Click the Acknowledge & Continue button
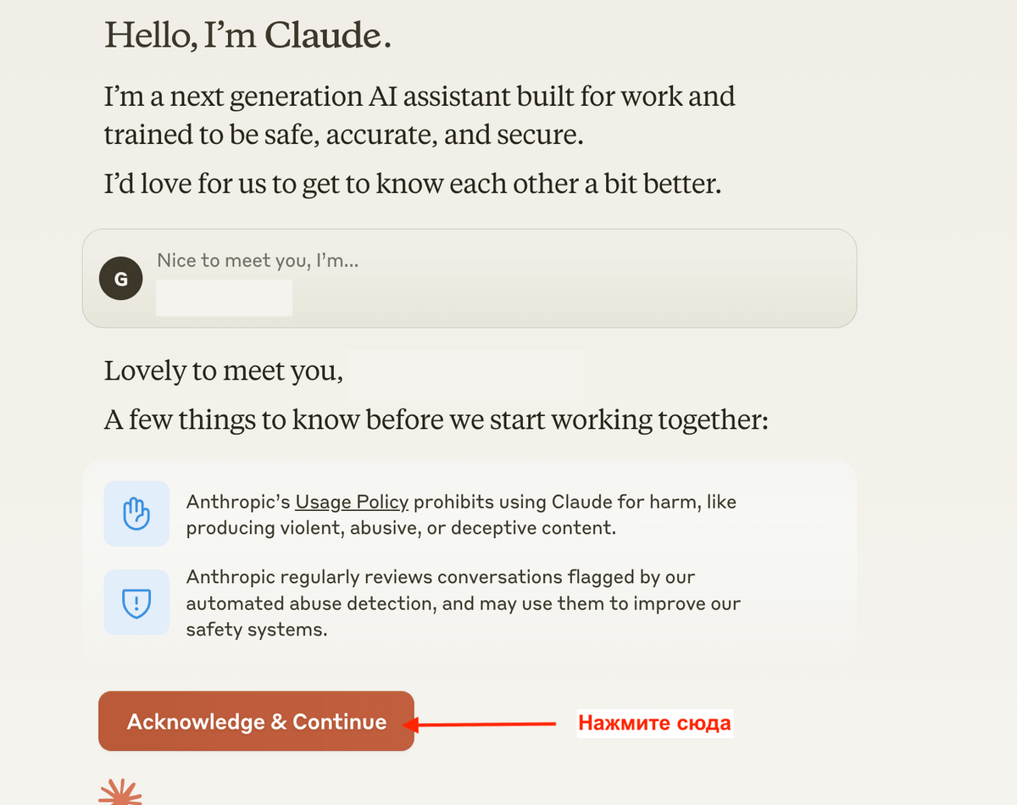 coord(256,721)
